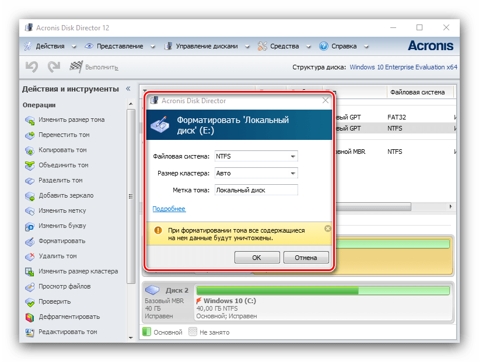This screenshot has height=362, width=479.
Task: Click the Изменить букву operation text
Action: tap(62, 226)
